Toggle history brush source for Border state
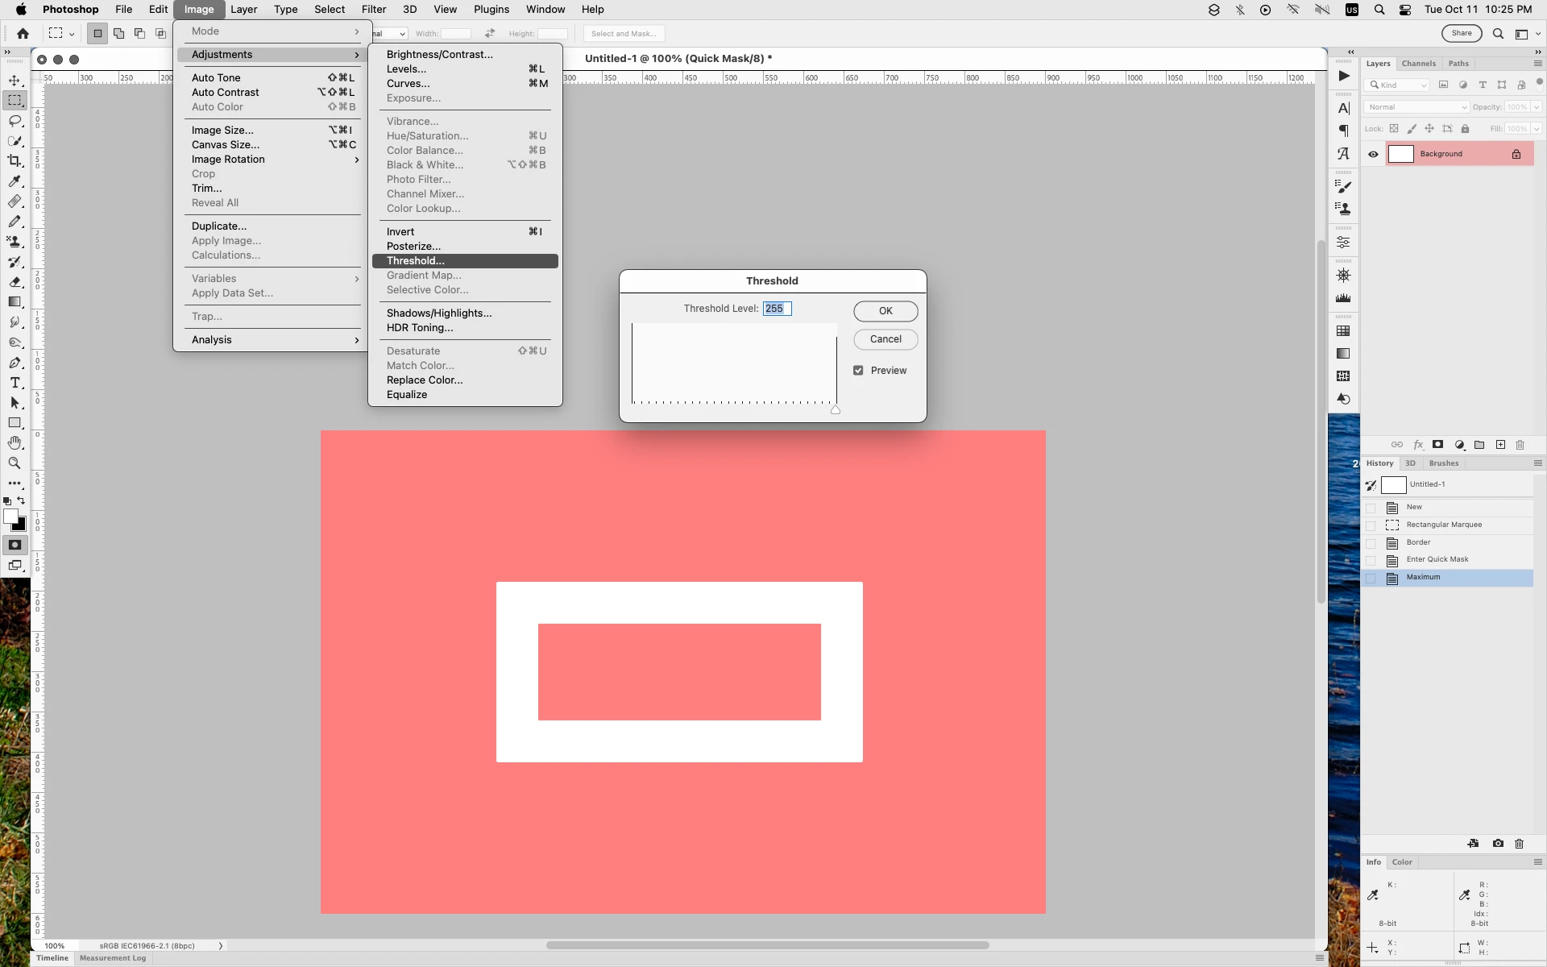Image resolution: width=1547 pixels, height=967 pixels. [x=1371, y=542]
